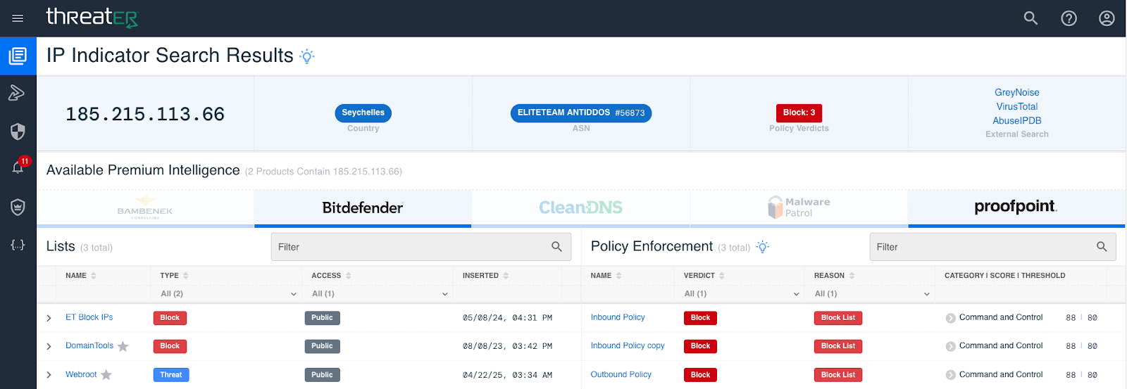The height and width of the screenshot is (389, 1127).
Task: Open the Outbound Policy link
Action: point(621,374)
